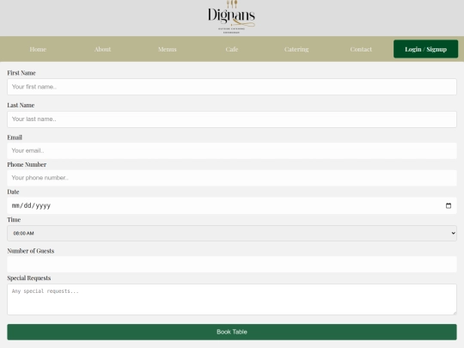Click the Last Name label
The width and height of the screenshot is (464, 348).
click(x=21, y=105)
